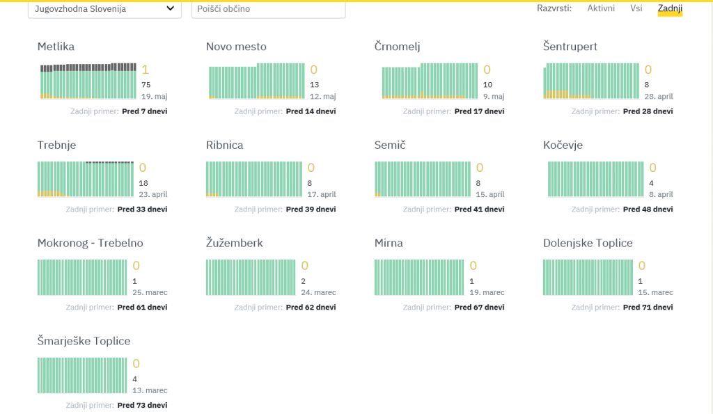Open the Novo mesto bar chart
This screenshot has width=713, height=414.
pyautogui.click(x=256, y=81)
